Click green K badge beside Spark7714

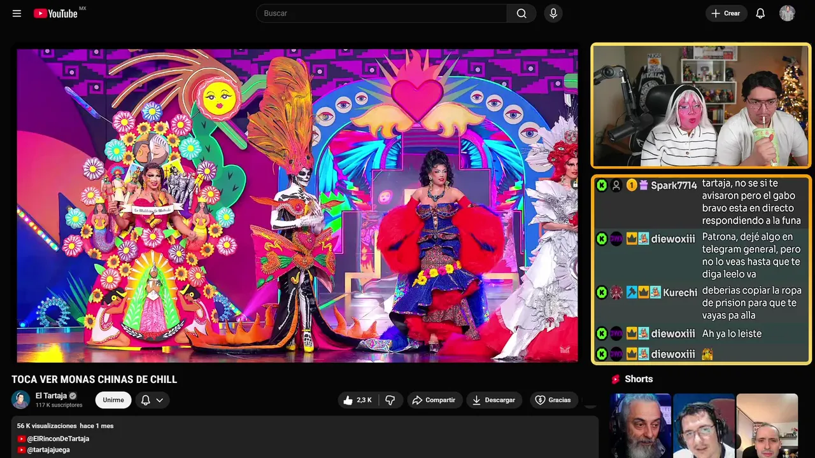tap(602, 185)
